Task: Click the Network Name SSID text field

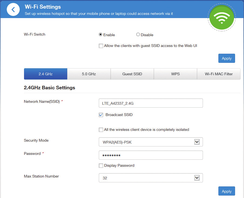Action: tap(151, 103)
